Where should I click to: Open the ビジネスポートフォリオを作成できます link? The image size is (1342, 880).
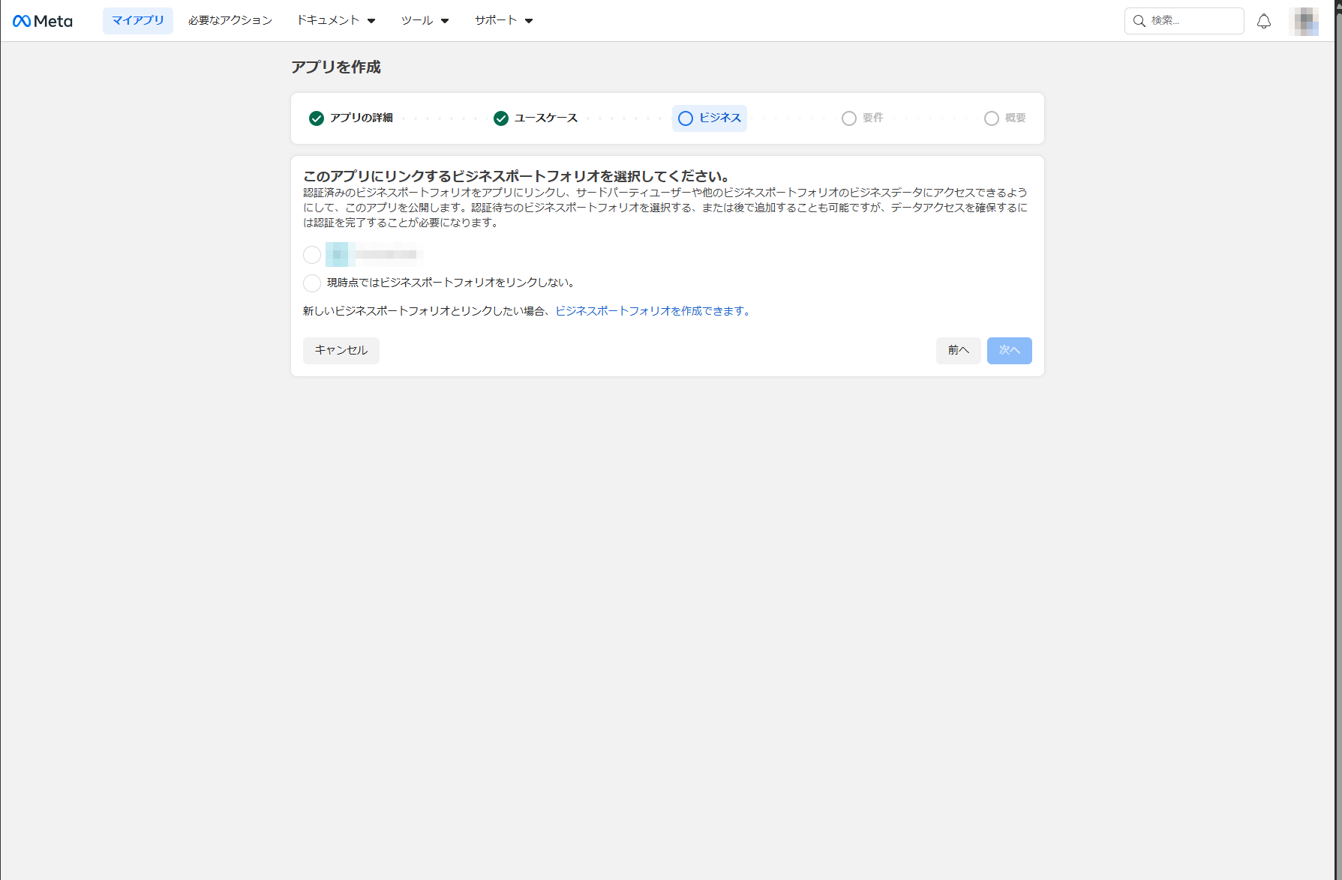(x=653, y=311)
